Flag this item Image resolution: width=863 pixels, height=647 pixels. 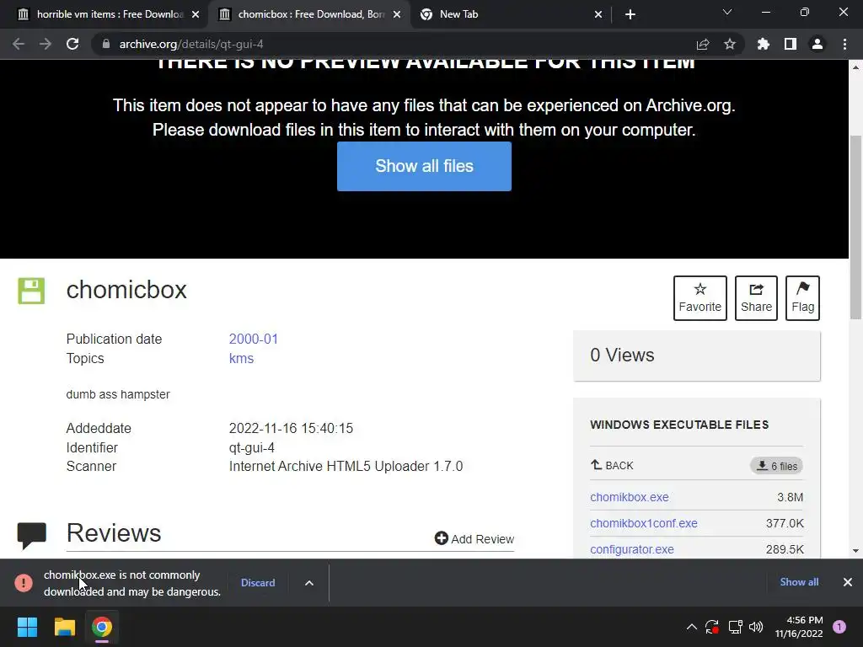pyautogui.click(x=802, y=297)
